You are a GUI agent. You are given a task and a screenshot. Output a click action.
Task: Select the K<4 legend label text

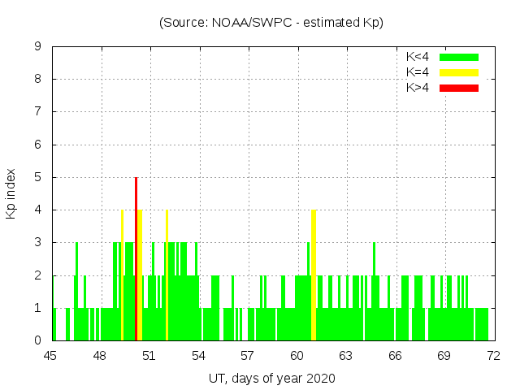(x=418, y=57)
